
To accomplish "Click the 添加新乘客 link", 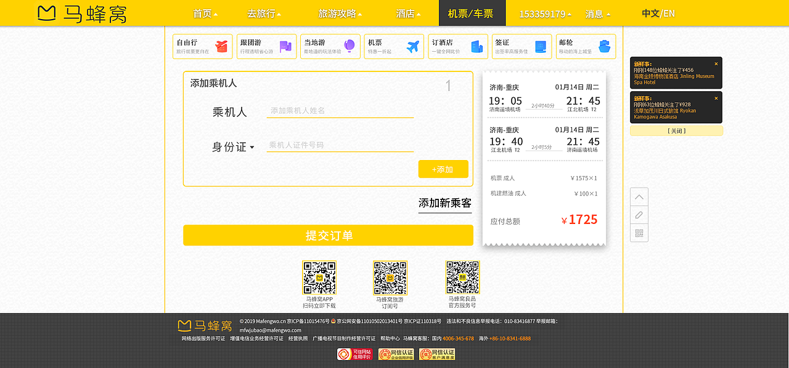I will 444,204.
